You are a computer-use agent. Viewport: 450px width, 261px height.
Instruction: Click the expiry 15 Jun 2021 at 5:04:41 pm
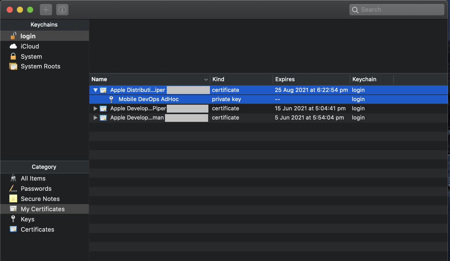point(310,109)
